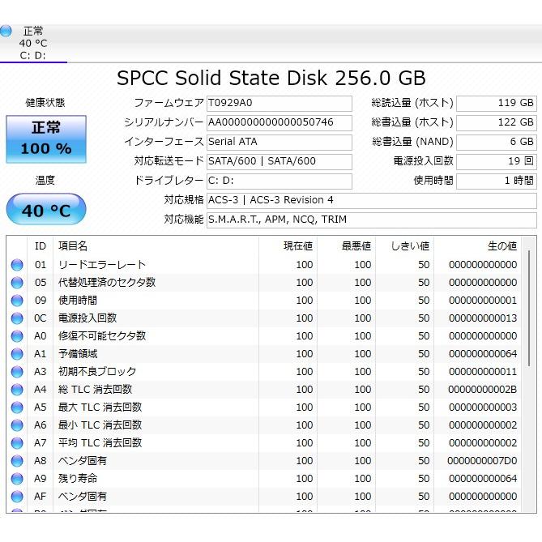Select the 電源投入回数 attribute name in the table
The height and width of the screenshot is (542, 542).
pyautogui.click(x=87, y=318)
